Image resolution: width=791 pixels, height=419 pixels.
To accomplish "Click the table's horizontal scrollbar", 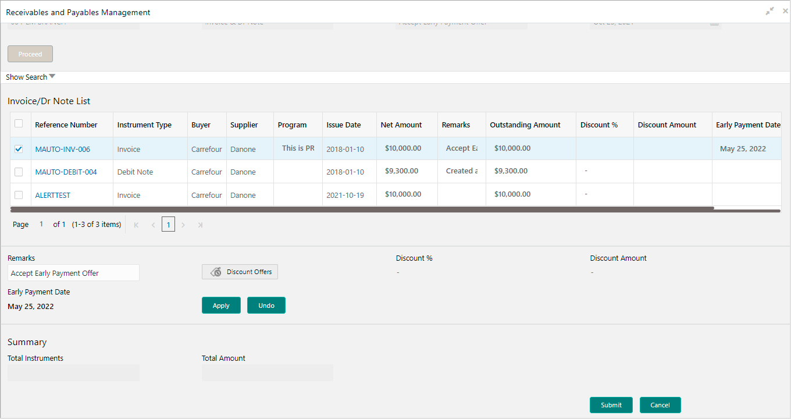I will click(362, 208).
